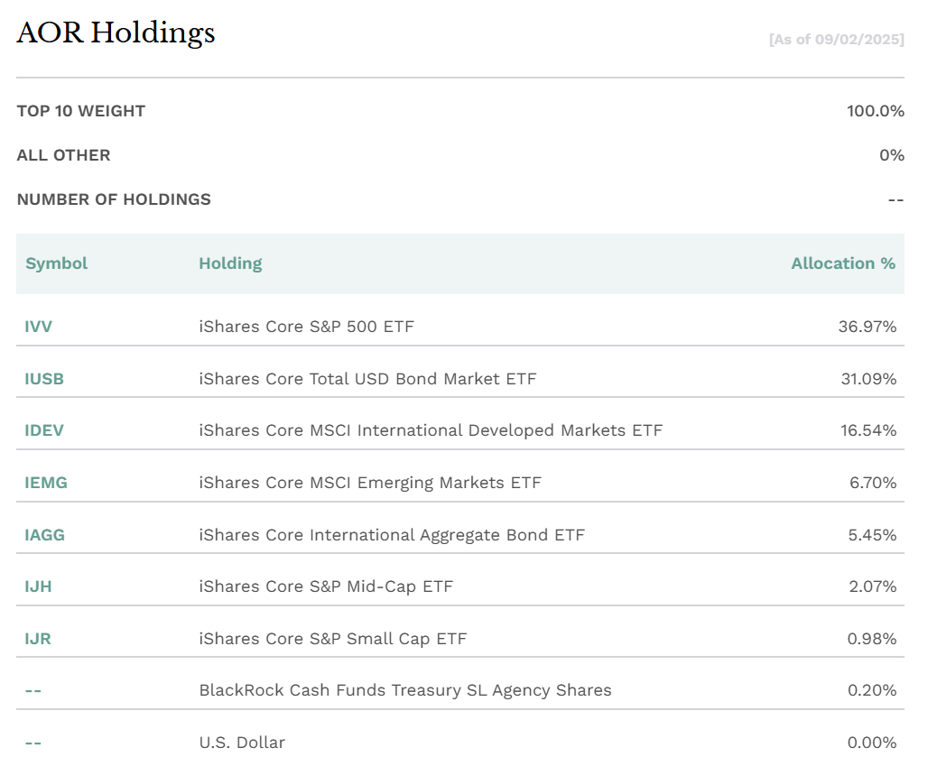Image resolution: width=928 pixels, height=757 pixels.
Task: Open the IDEV ticker link
Action: coord(44,430)
